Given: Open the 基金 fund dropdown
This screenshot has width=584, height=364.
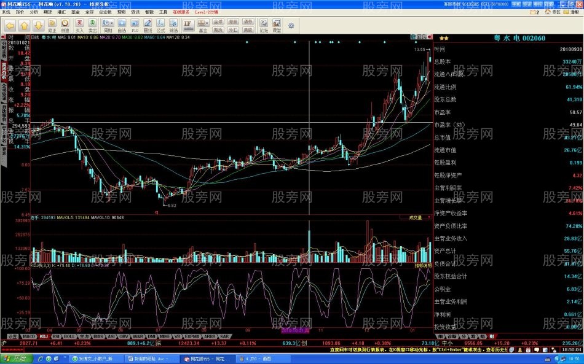Looking at the screenshot, I should pos(203,26).
